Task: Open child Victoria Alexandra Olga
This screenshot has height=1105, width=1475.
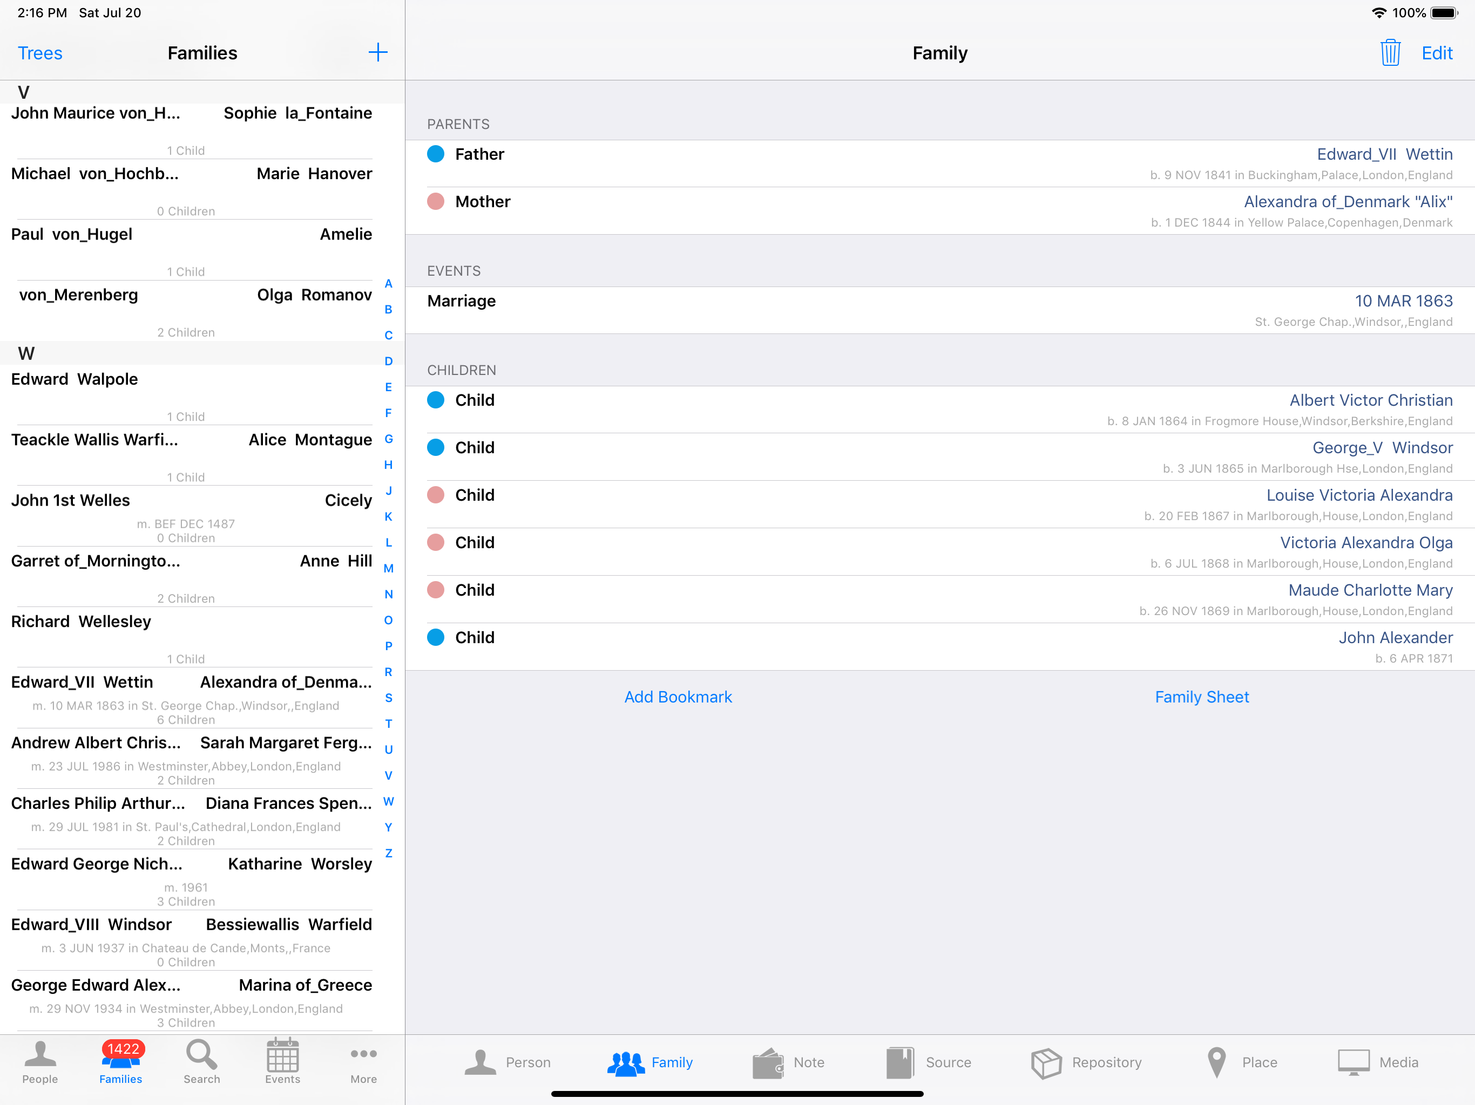Action: 939,552
